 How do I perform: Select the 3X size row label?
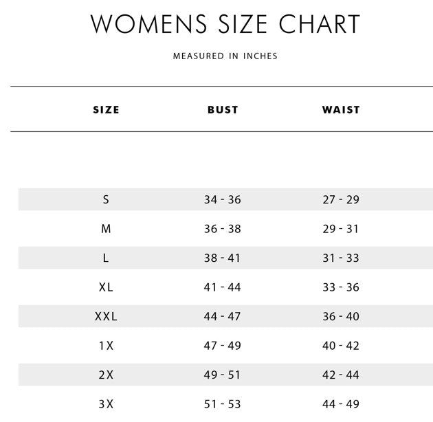pos(106,404)
